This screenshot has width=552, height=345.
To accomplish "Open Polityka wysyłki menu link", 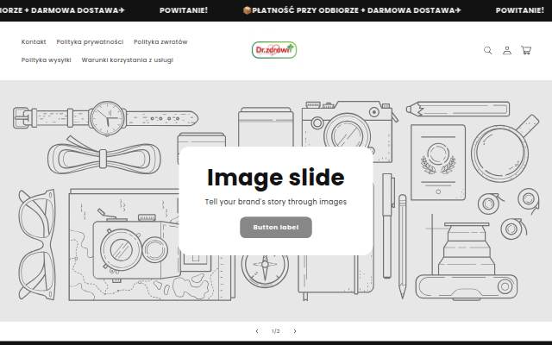I will coord(46,60).
